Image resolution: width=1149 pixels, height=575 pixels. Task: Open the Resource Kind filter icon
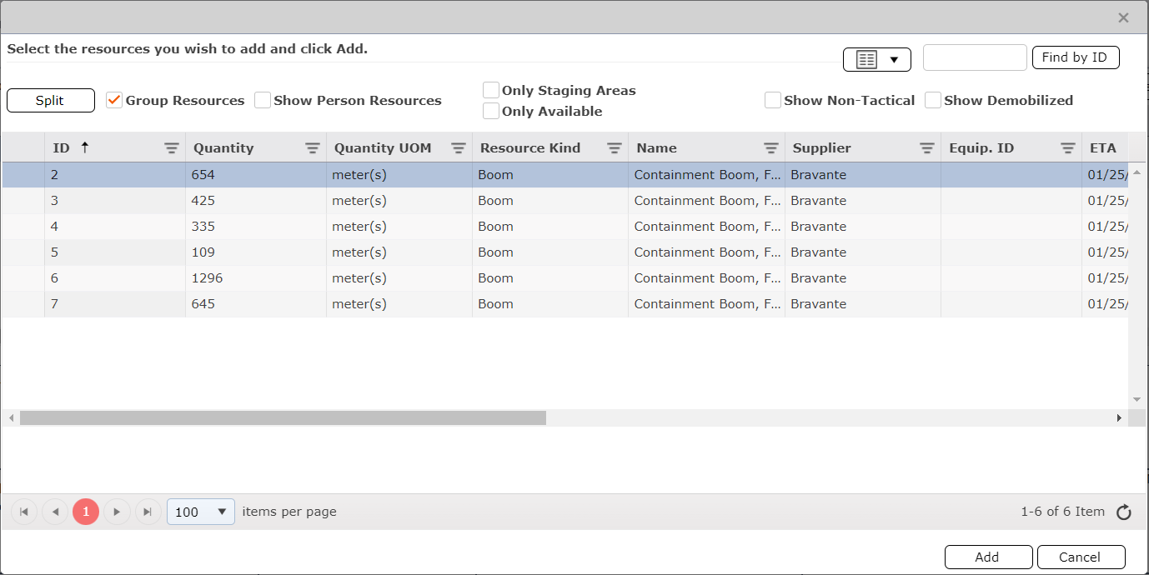(614, 148)
